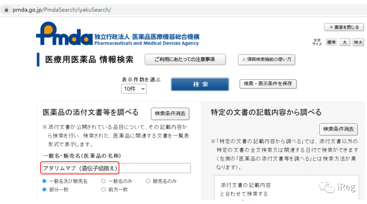Click 一般名・販売名(医薬品の名称) label
This screenshot has width=367, height=204.
[x=82, y=156]
